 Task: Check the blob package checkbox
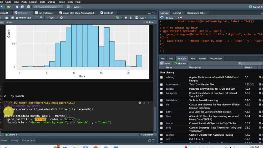pos(161,116)
